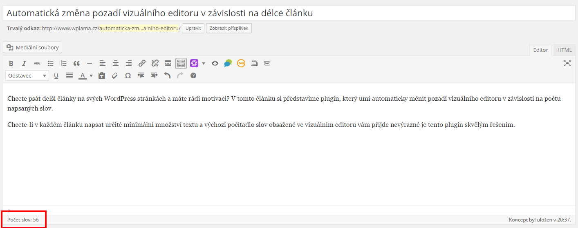The image size is (578, 228).
Task: Insert a numbered list
Action: tap(63, 63)
